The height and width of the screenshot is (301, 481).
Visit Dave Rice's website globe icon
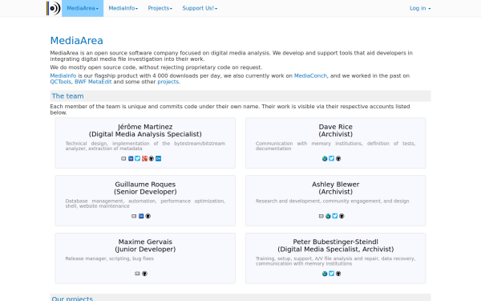[325, 158]
